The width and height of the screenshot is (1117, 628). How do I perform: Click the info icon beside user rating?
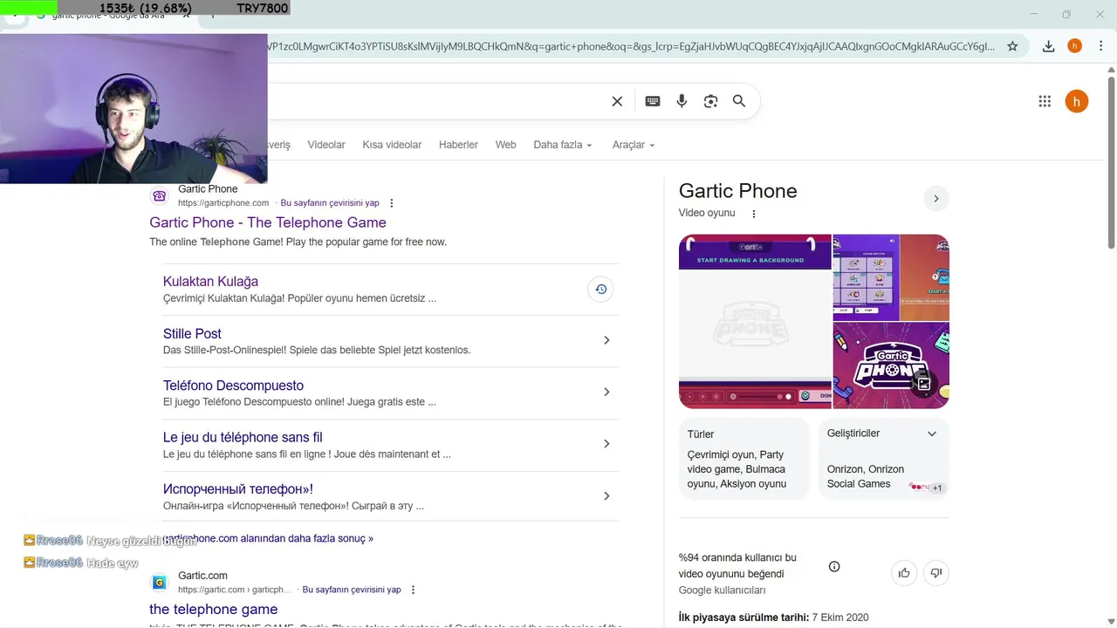click(x=834, y=567)
